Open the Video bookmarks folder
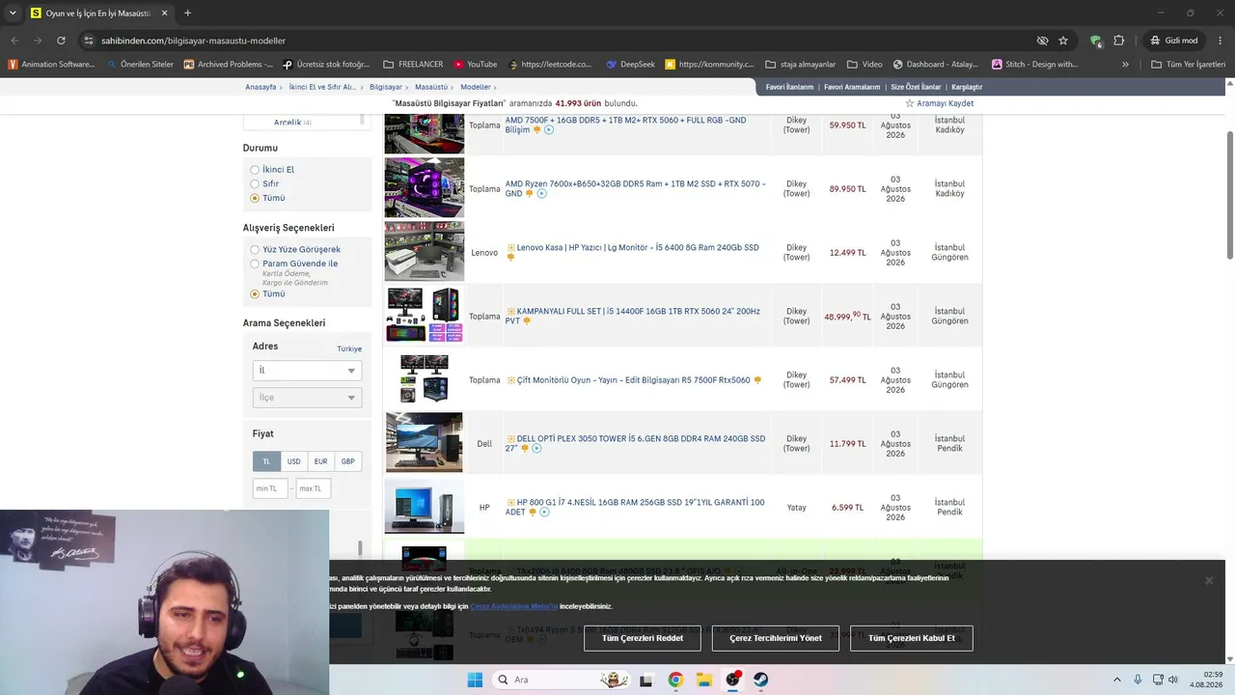1235x695 pixels. coord(864,65)
